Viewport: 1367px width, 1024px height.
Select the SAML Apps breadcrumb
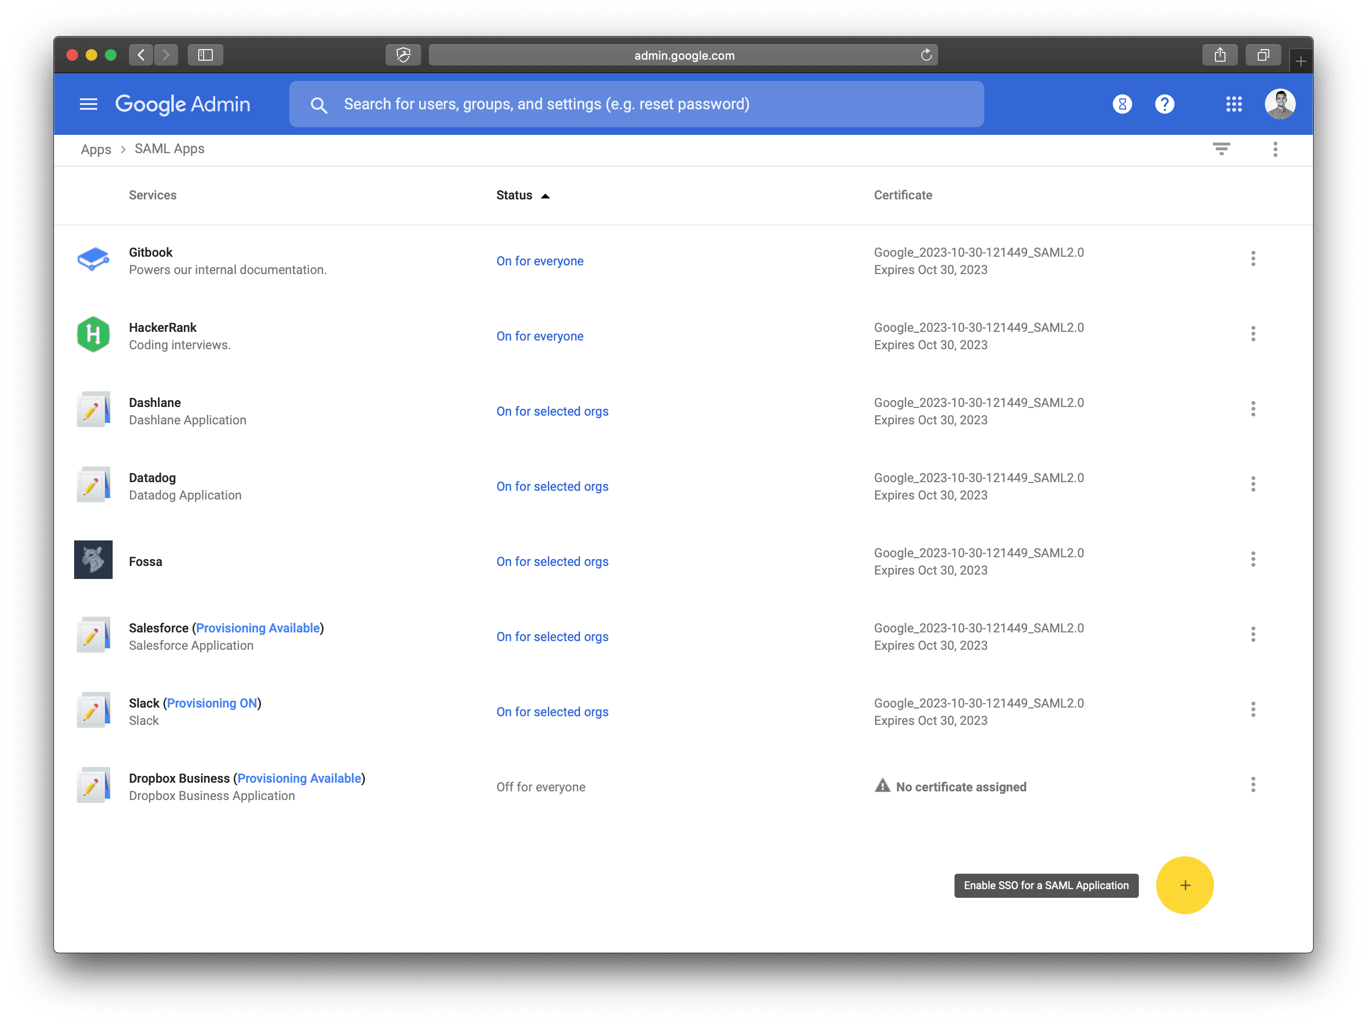click(169, 148)
